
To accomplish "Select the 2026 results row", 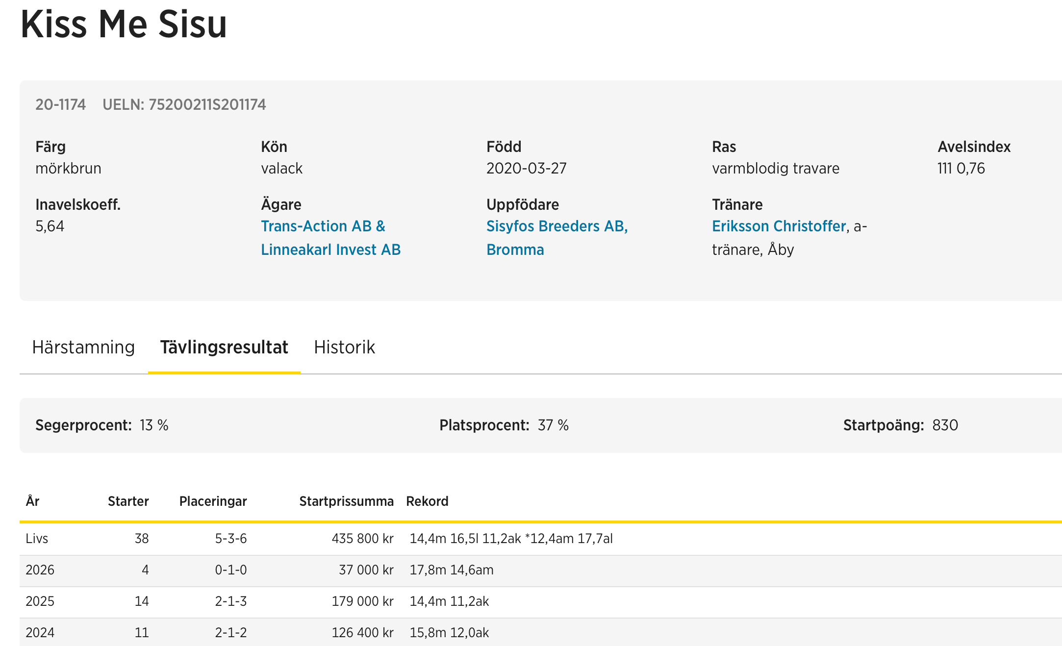I will (x=40, y=570).
